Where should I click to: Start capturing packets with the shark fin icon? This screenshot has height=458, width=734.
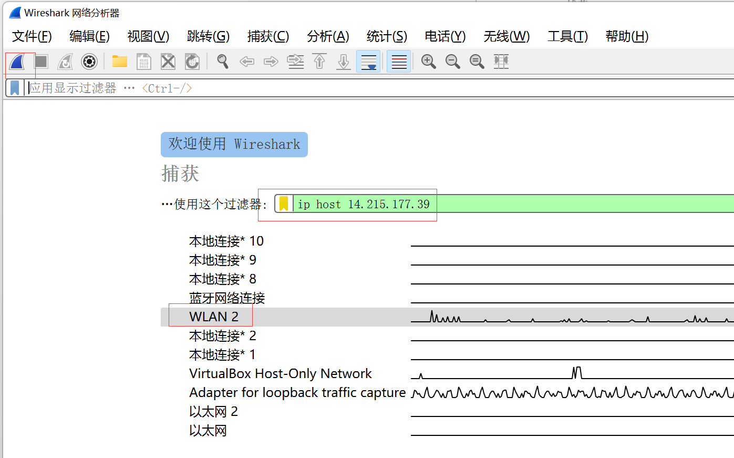coord(17,62)
